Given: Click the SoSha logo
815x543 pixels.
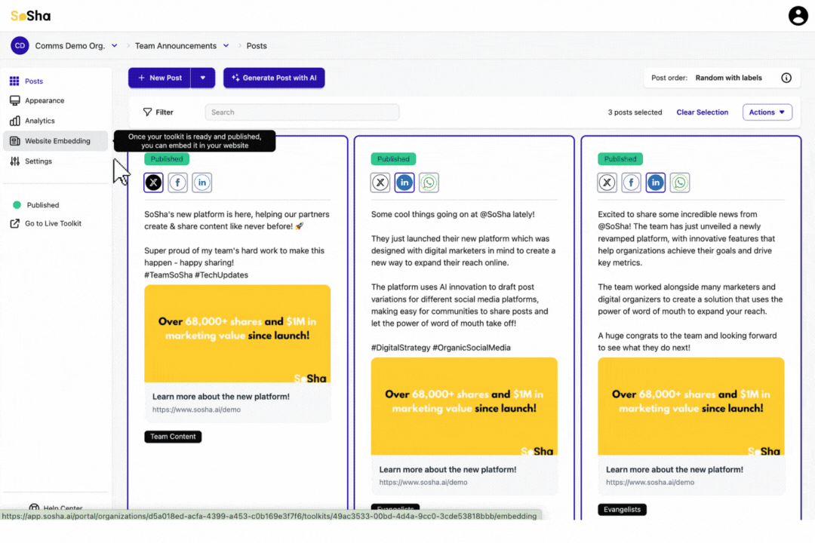Looking at the screenshot, I should click(x=31, y=16).
